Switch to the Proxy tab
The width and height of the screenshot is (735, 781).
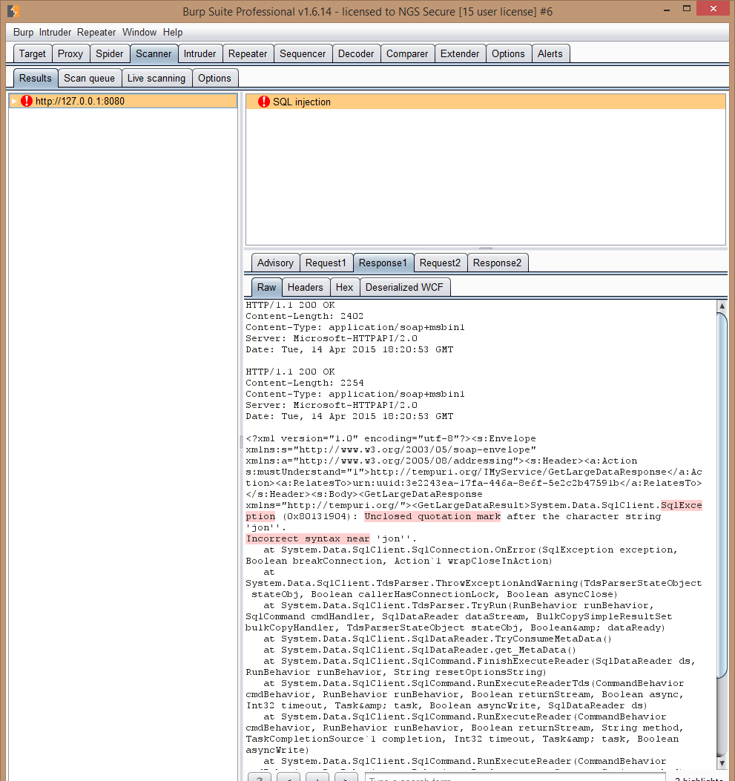coord(70,54)
